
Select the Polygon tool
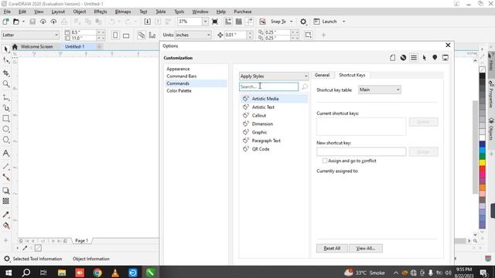pos(5,140)
